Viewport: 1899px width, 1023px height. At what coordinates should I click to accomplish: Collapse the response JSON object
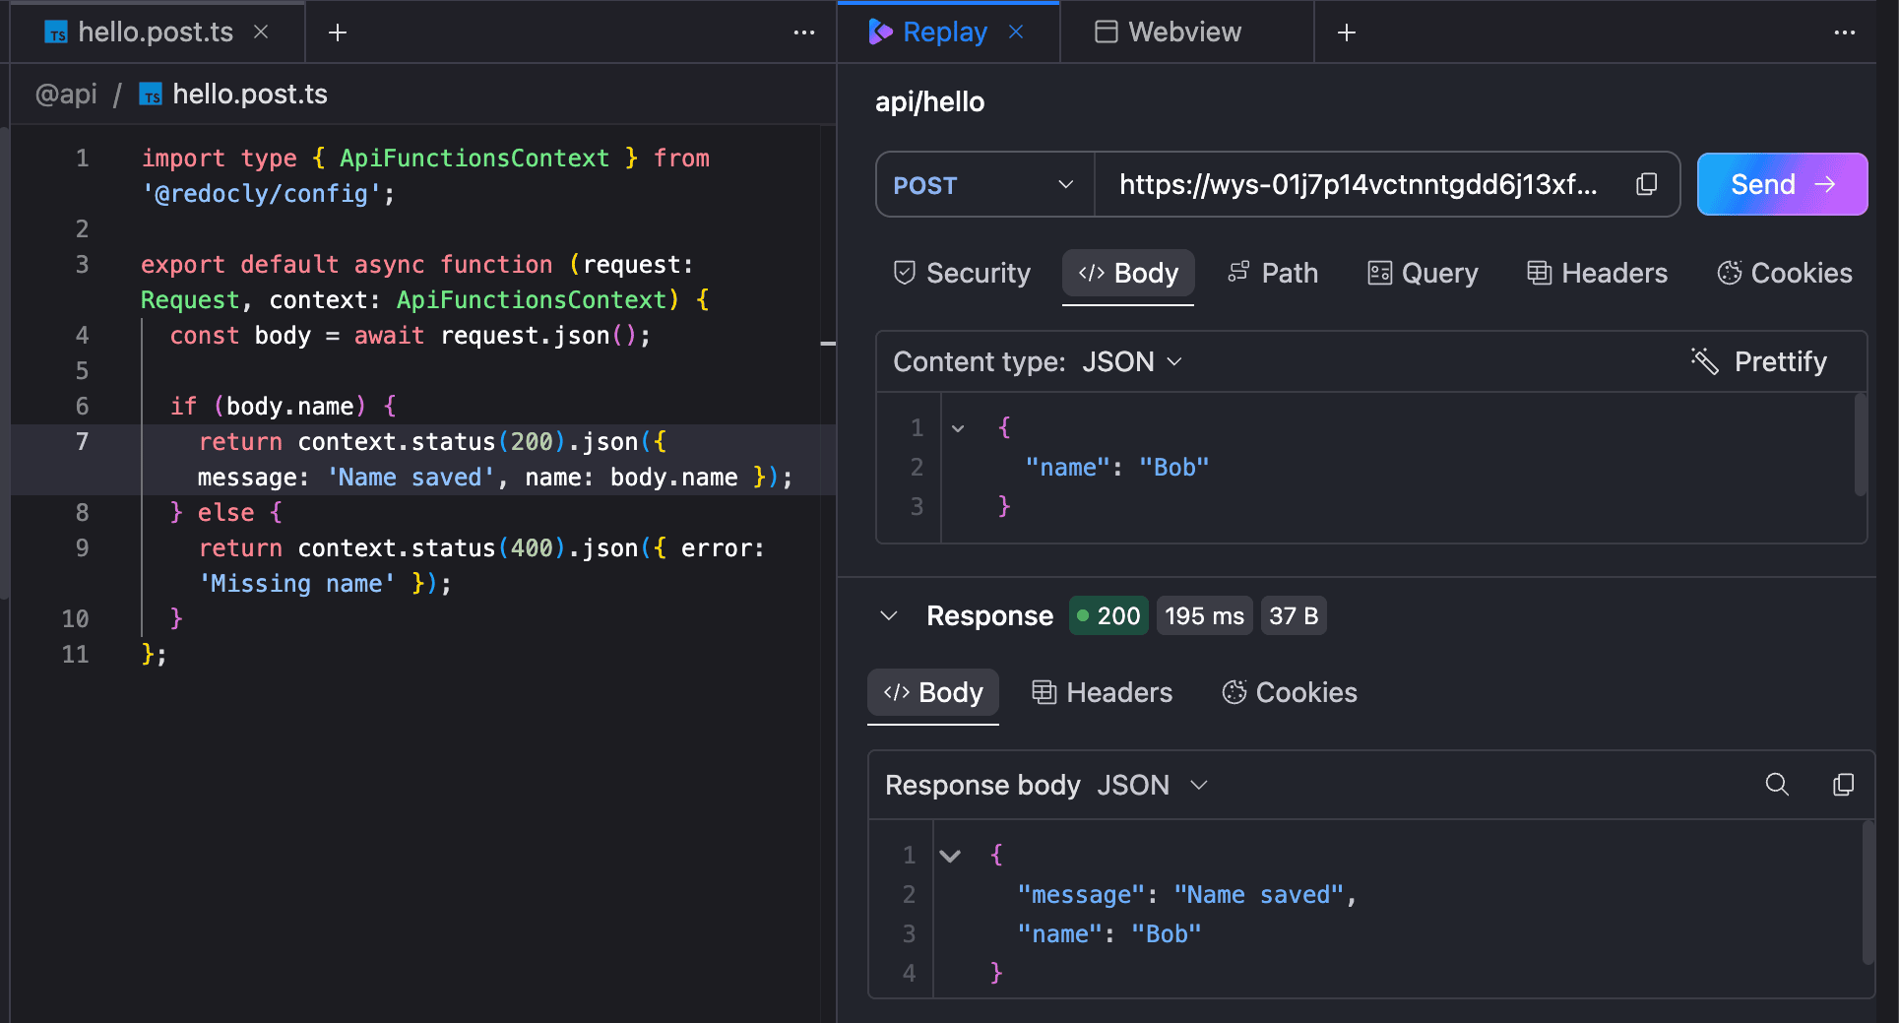[x=950, y=856]
